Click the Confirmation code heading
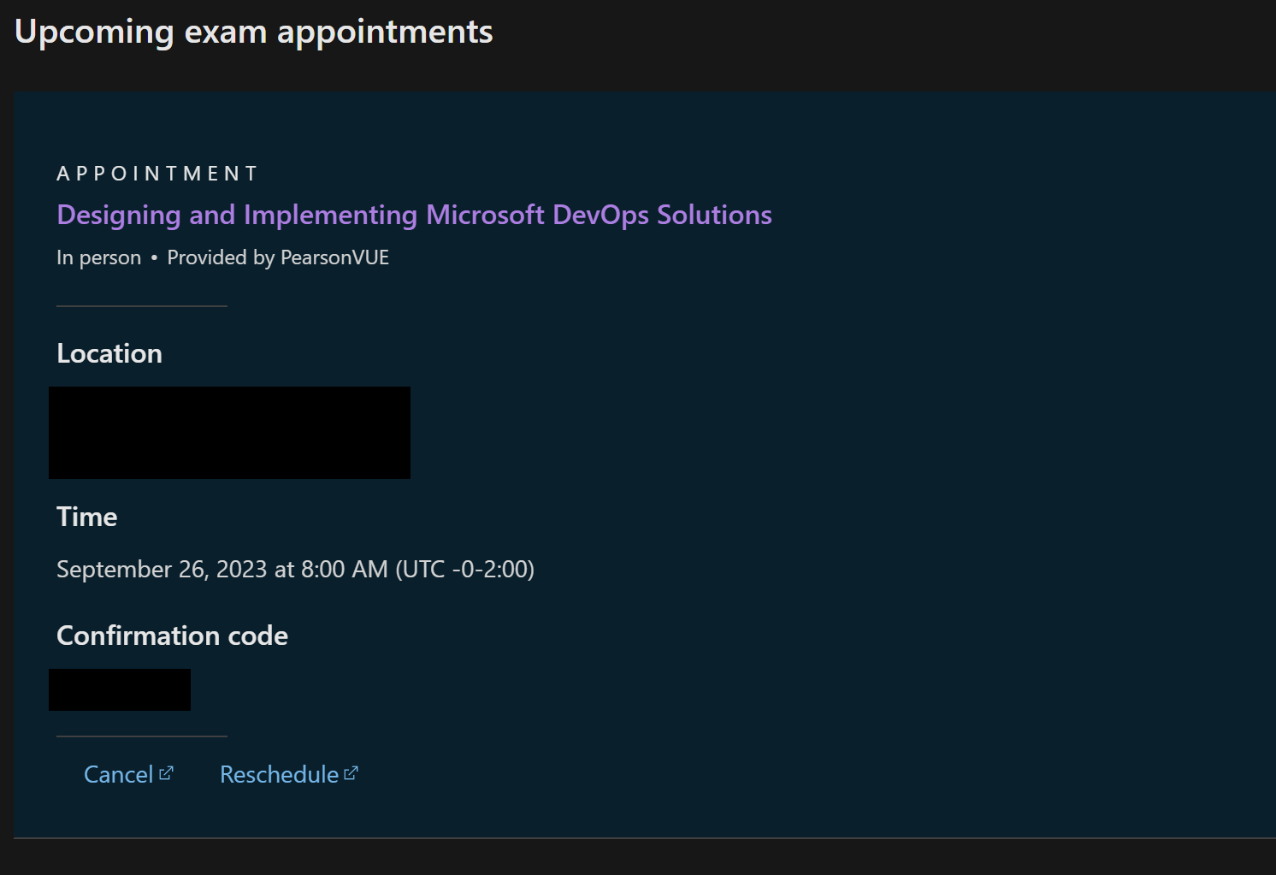This screenshot has width=1276, height=875. 172,636
